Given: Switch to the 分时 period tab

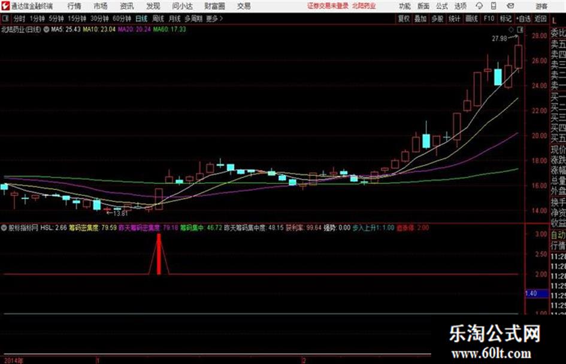Looking at the screenshot, I should tap(20, 19).
